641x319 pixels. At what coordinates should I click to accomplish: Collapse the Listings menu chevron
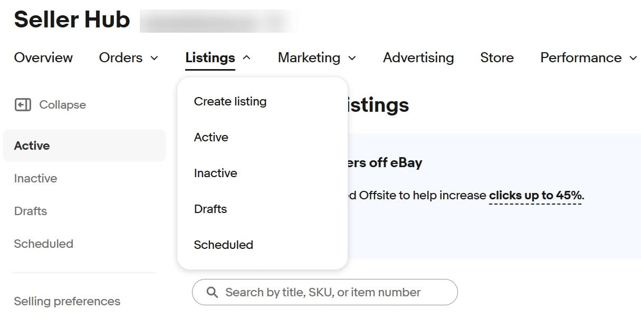246,58
